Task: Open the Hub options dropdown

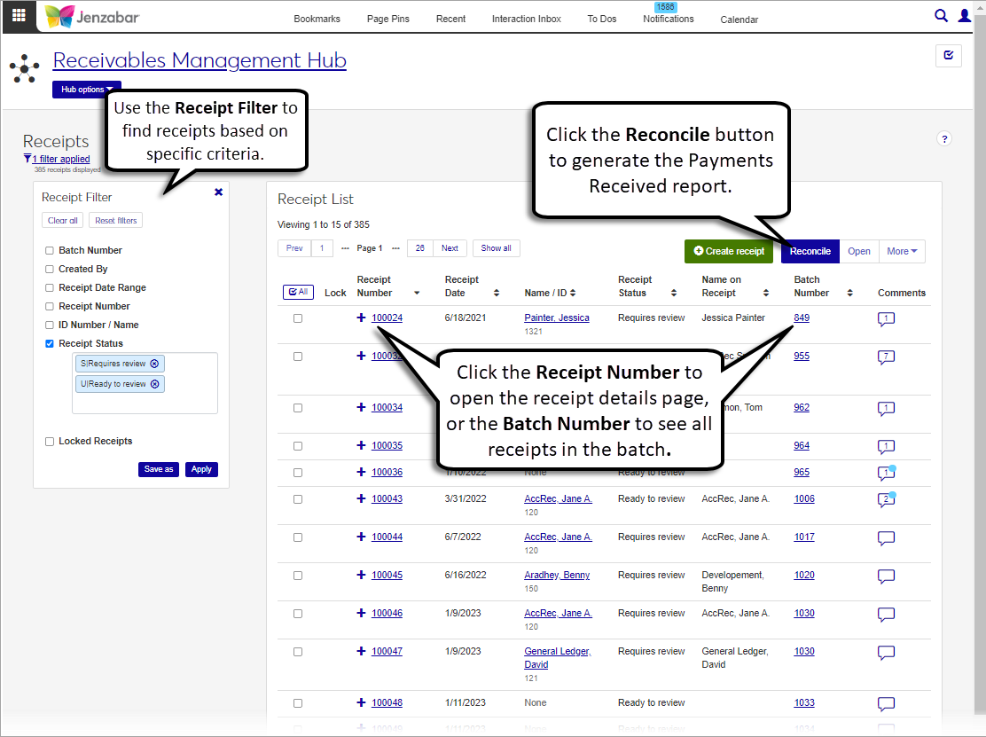Action: [x=86, y=90]
